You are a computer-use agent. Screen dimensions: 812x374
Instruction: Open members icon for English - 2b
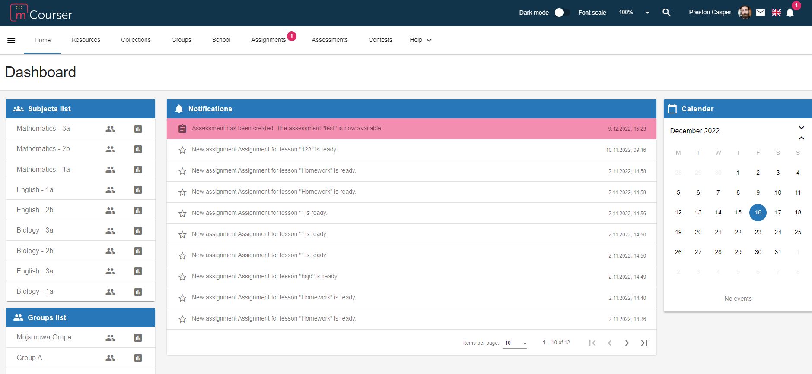[x=111, y=211]
